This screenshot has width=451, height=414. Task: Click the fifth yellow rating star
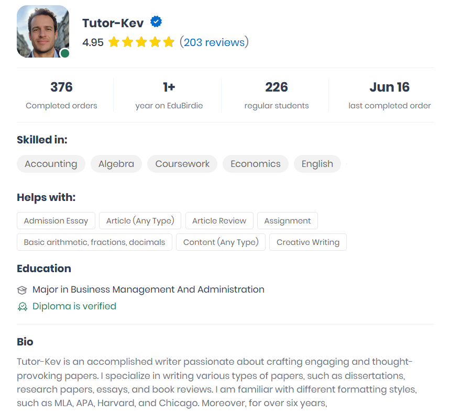coord(169,42)
